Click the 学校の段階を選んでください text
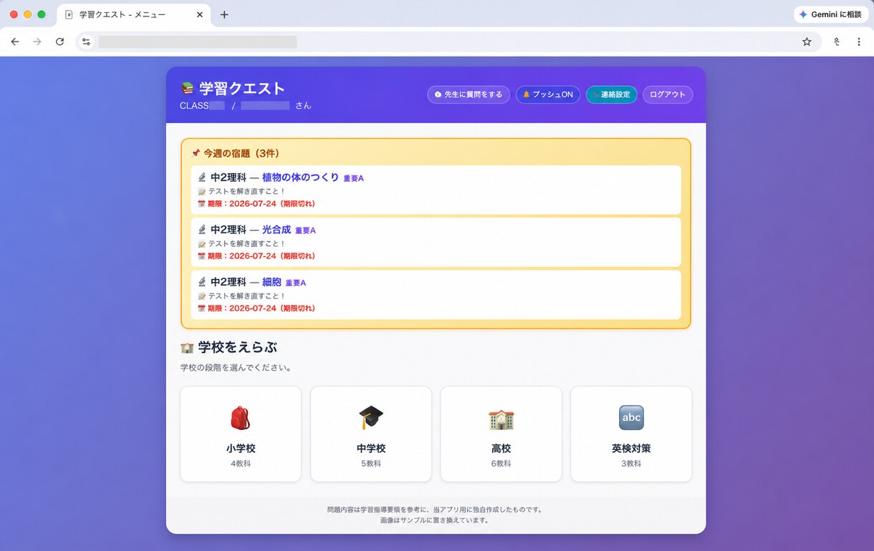 coord(236,368)
